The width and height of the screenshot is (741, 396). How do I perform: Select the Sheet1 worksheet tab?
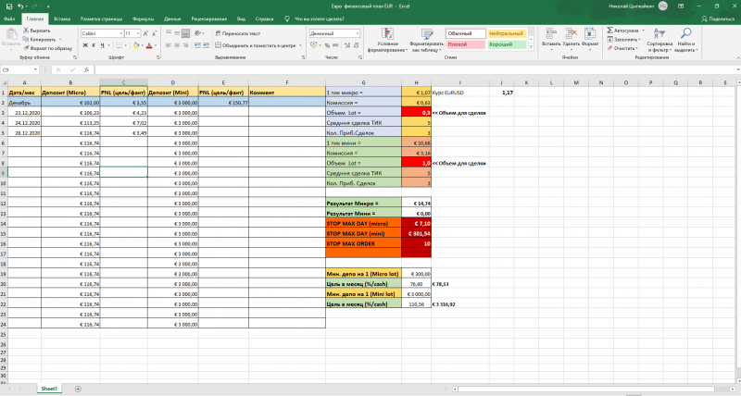(49, 389)
